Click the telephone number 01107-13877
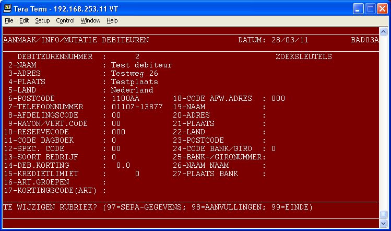391x231 pixels. (x=137, y=107)
